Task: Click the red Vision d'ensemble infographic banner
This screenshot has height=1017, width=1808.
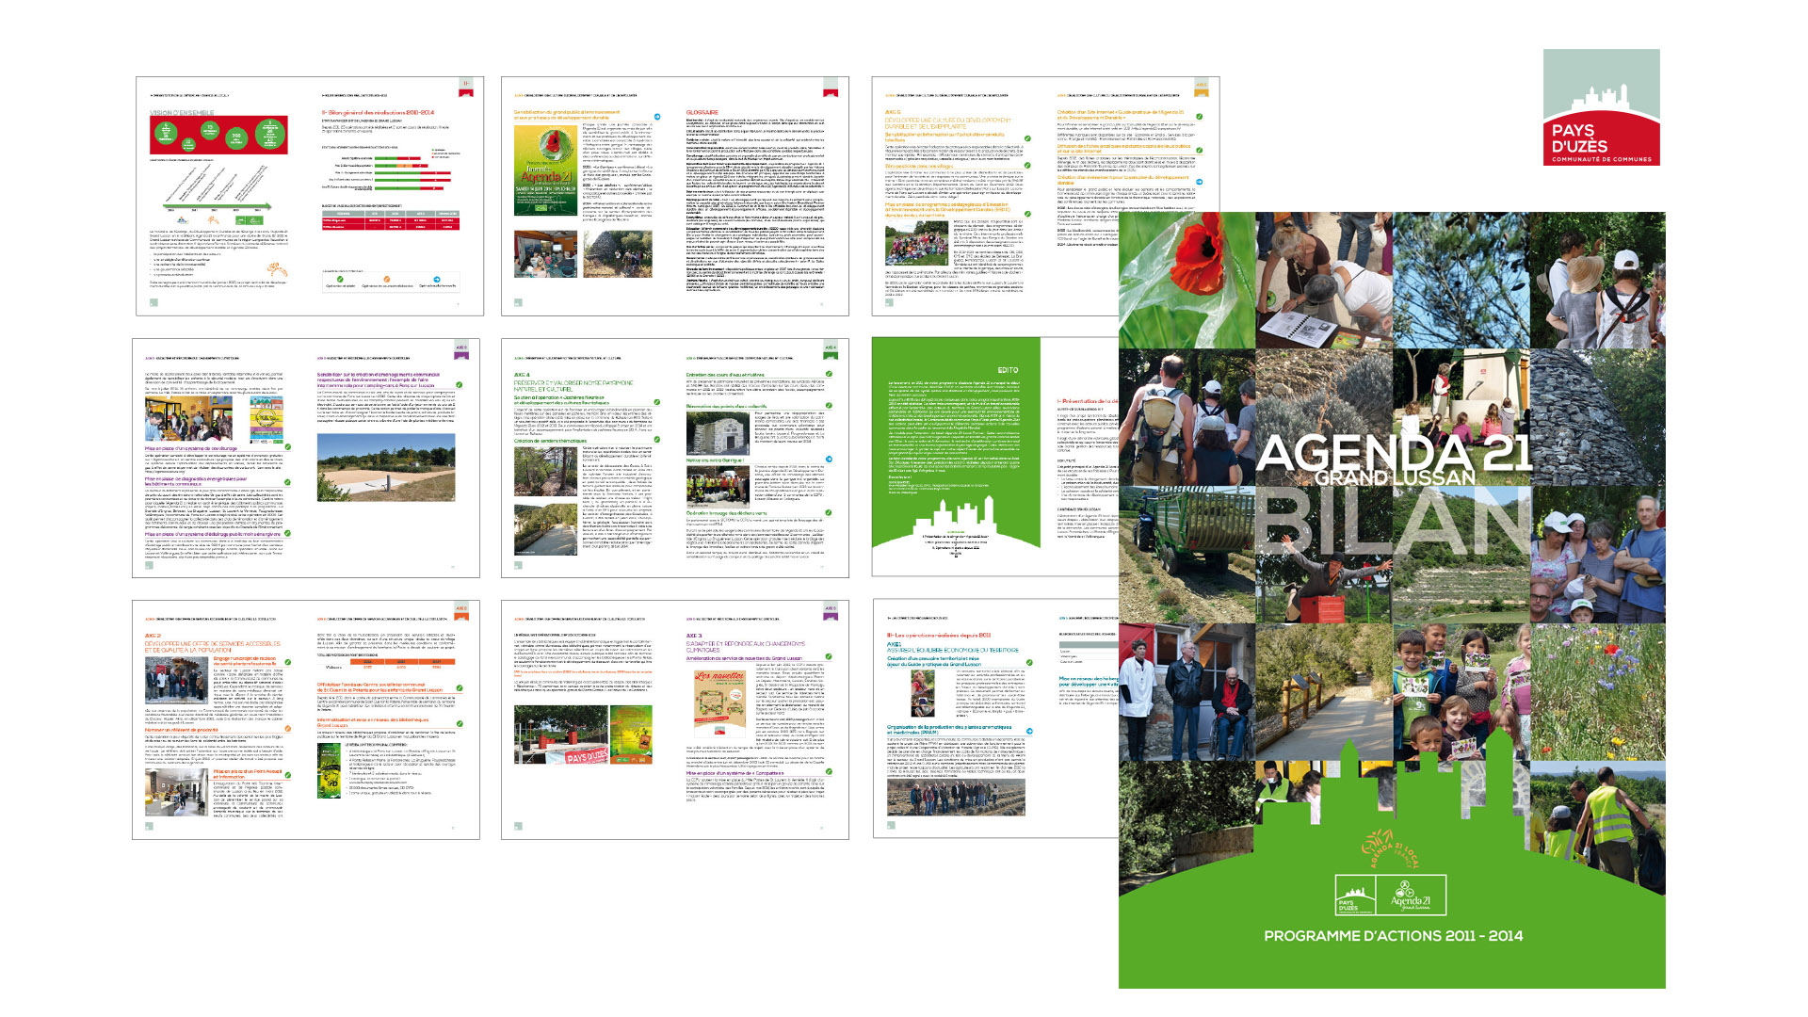Action: click(x=218, y=136)
